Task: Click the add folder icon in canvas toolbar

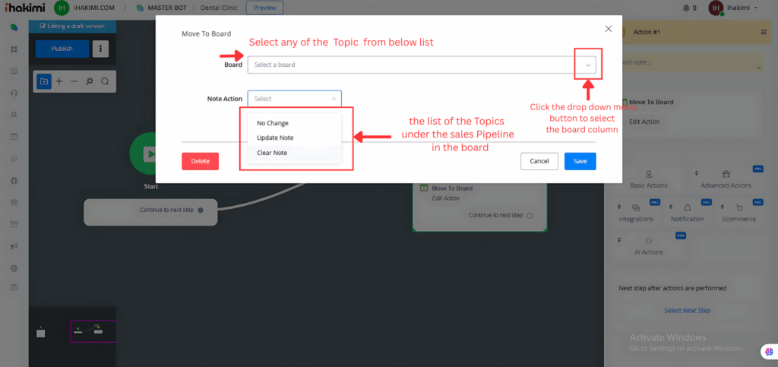Action: (x=44, y=81)
